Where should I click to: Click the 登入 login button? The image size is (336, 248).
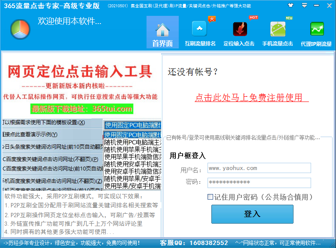pyautogui.click(x=252, y=214)
